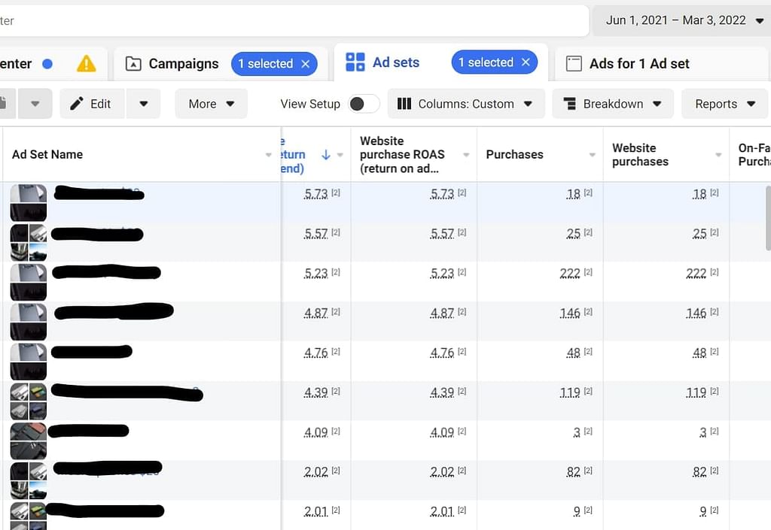Switch to the Campaigns tab
The width and height of the screenshot is (771, 530).
[183, 64]
